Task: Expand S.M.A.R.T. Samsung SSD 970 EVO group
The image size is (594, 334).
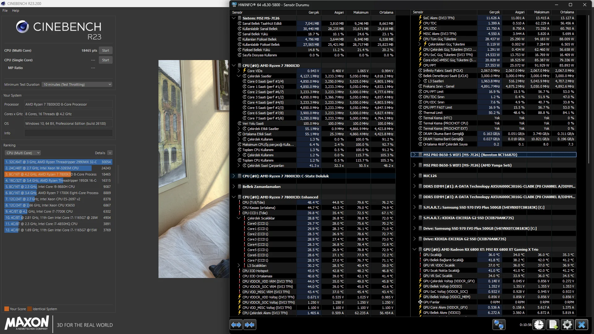Action: click(x=414, y=207)
